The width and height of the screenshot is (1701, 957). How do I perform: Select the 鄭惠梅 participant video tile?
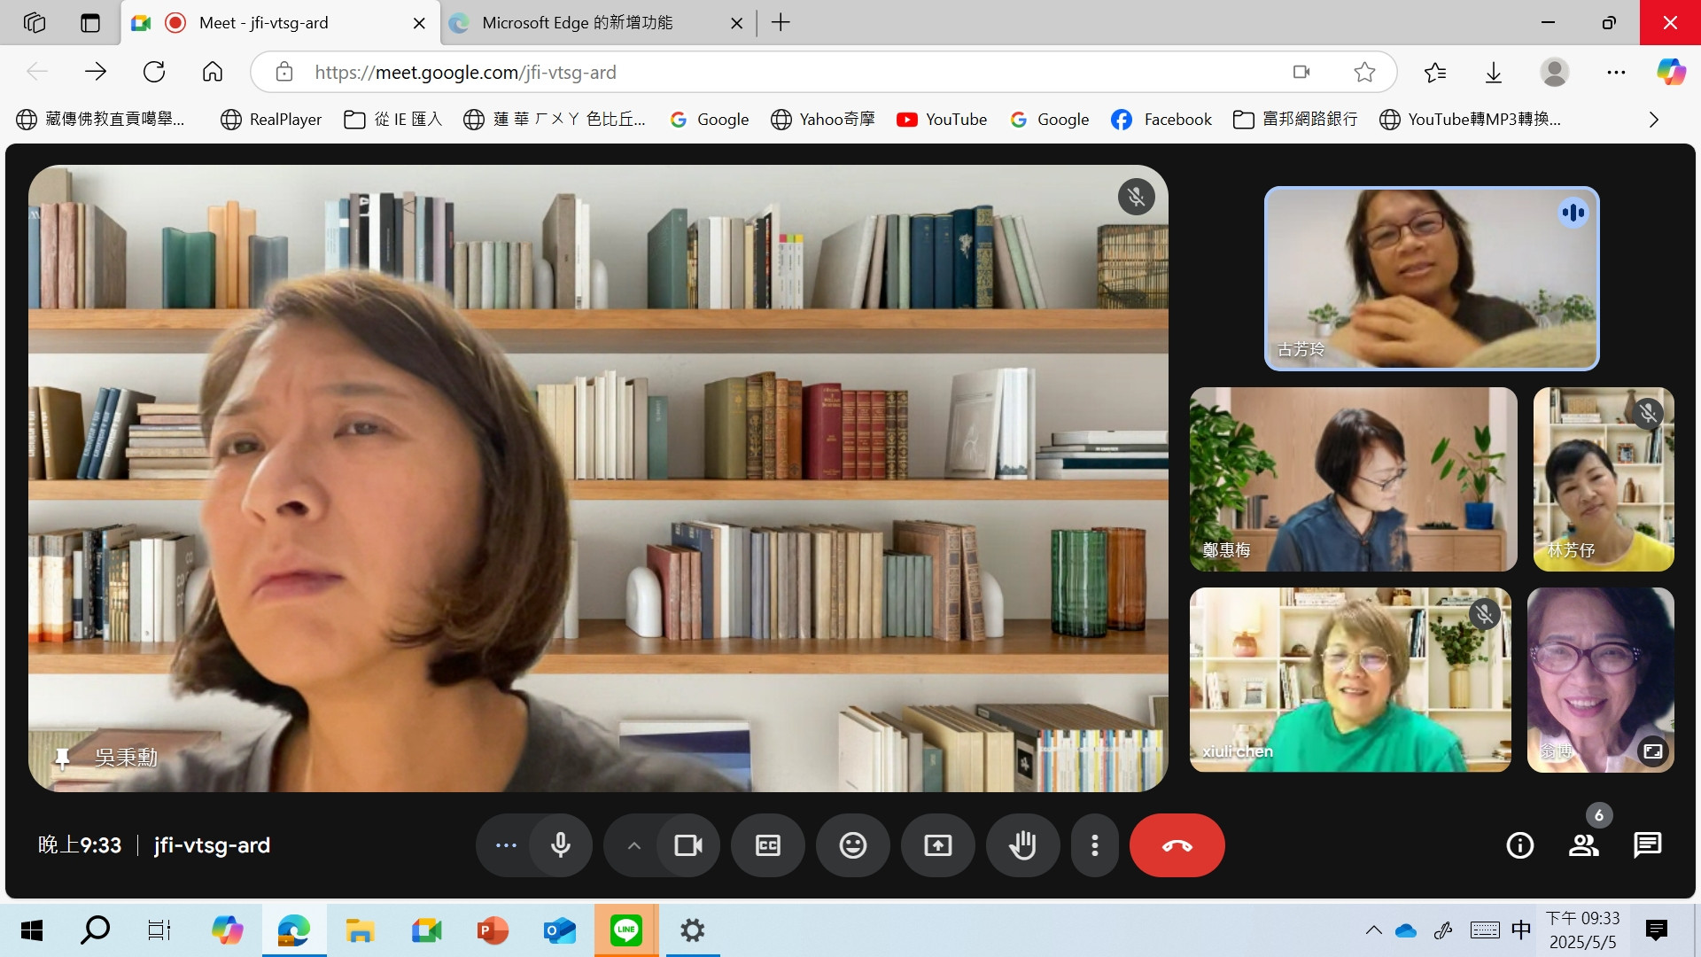1353,478
